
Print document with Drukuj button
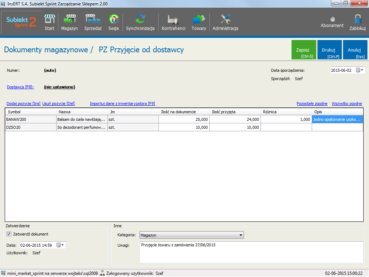(329, 50)
